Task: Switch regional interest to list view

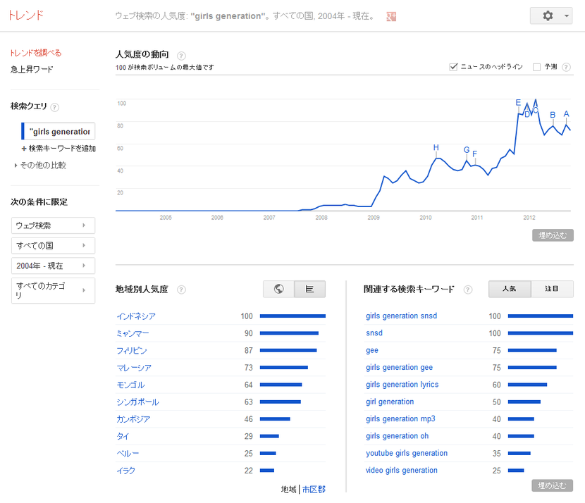Action: tap(309, 289)
